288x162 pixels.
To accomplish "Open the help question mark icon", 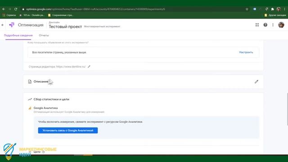I will tap(265, 25).
